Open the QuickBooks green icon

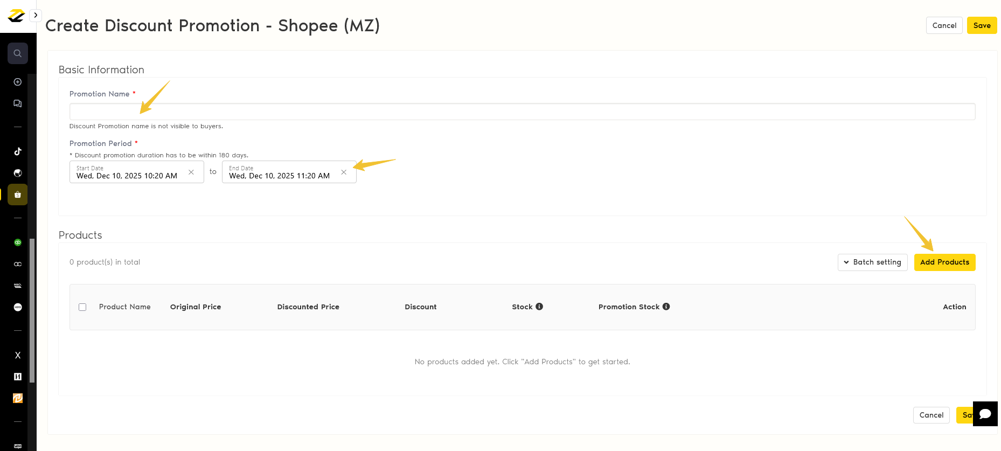point(18,242)
